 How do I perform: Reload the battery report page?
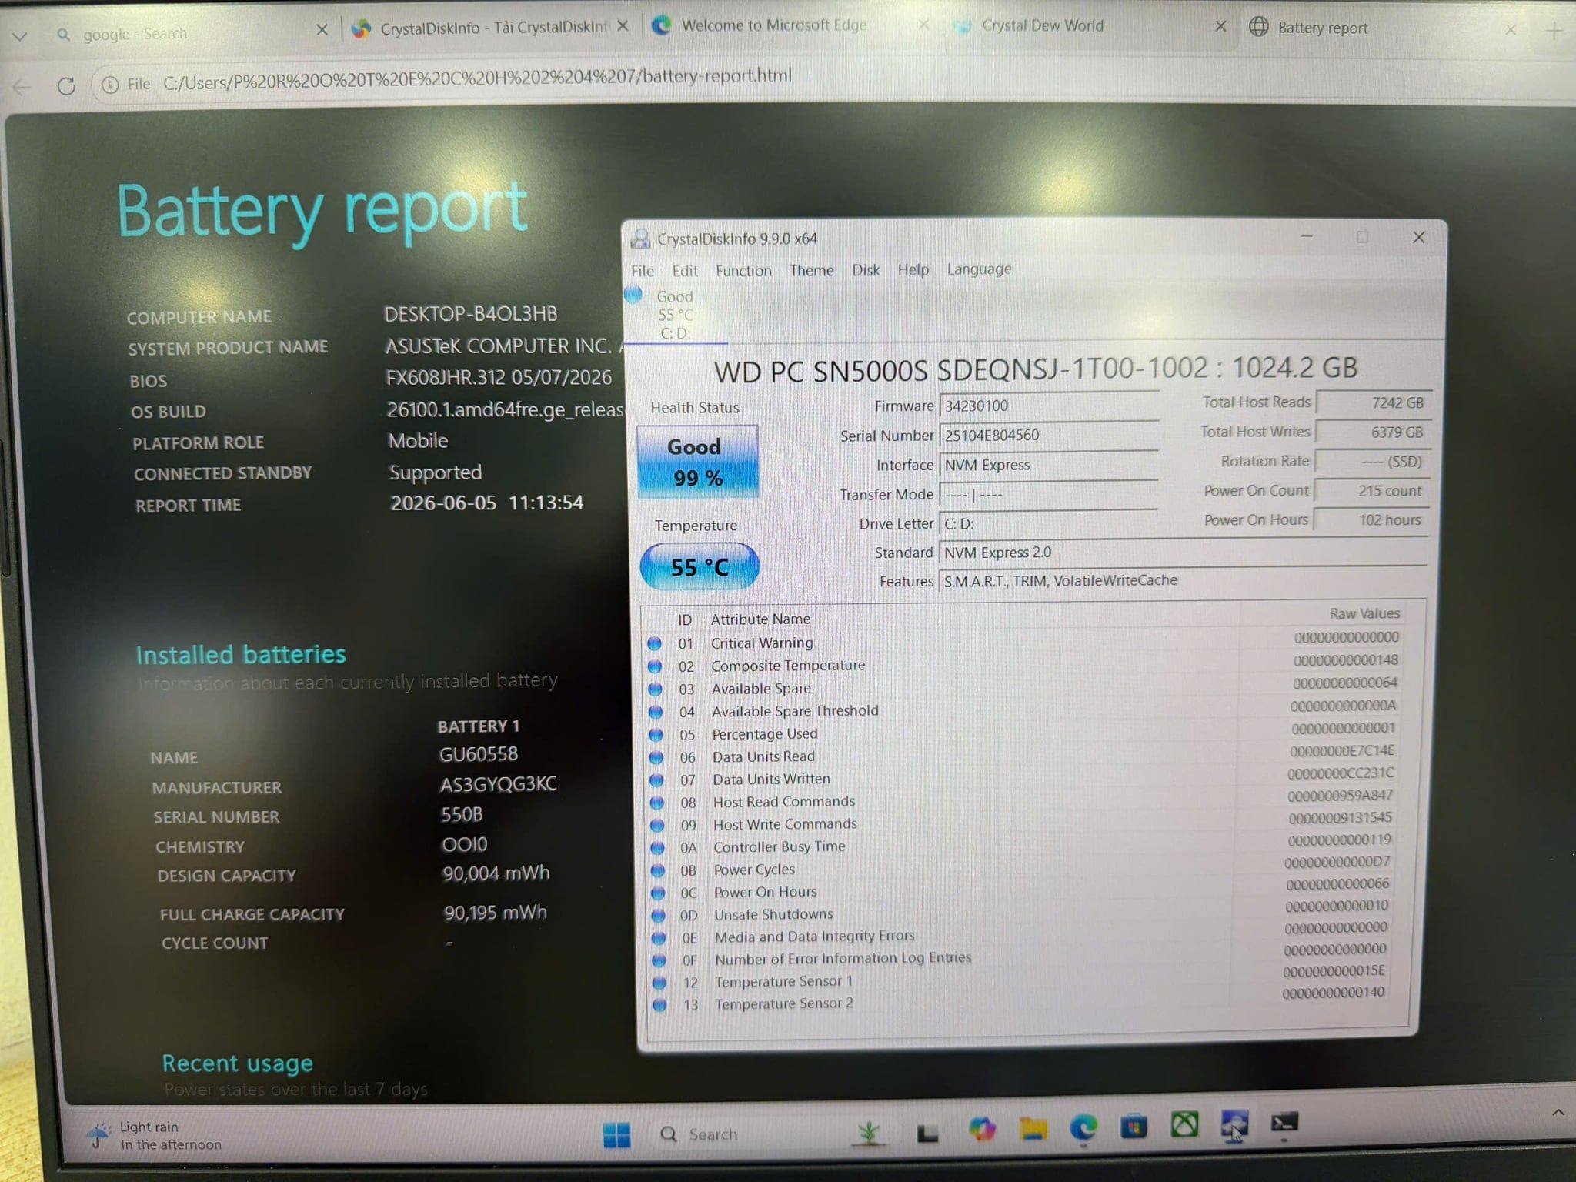click(x=66, y=85)
